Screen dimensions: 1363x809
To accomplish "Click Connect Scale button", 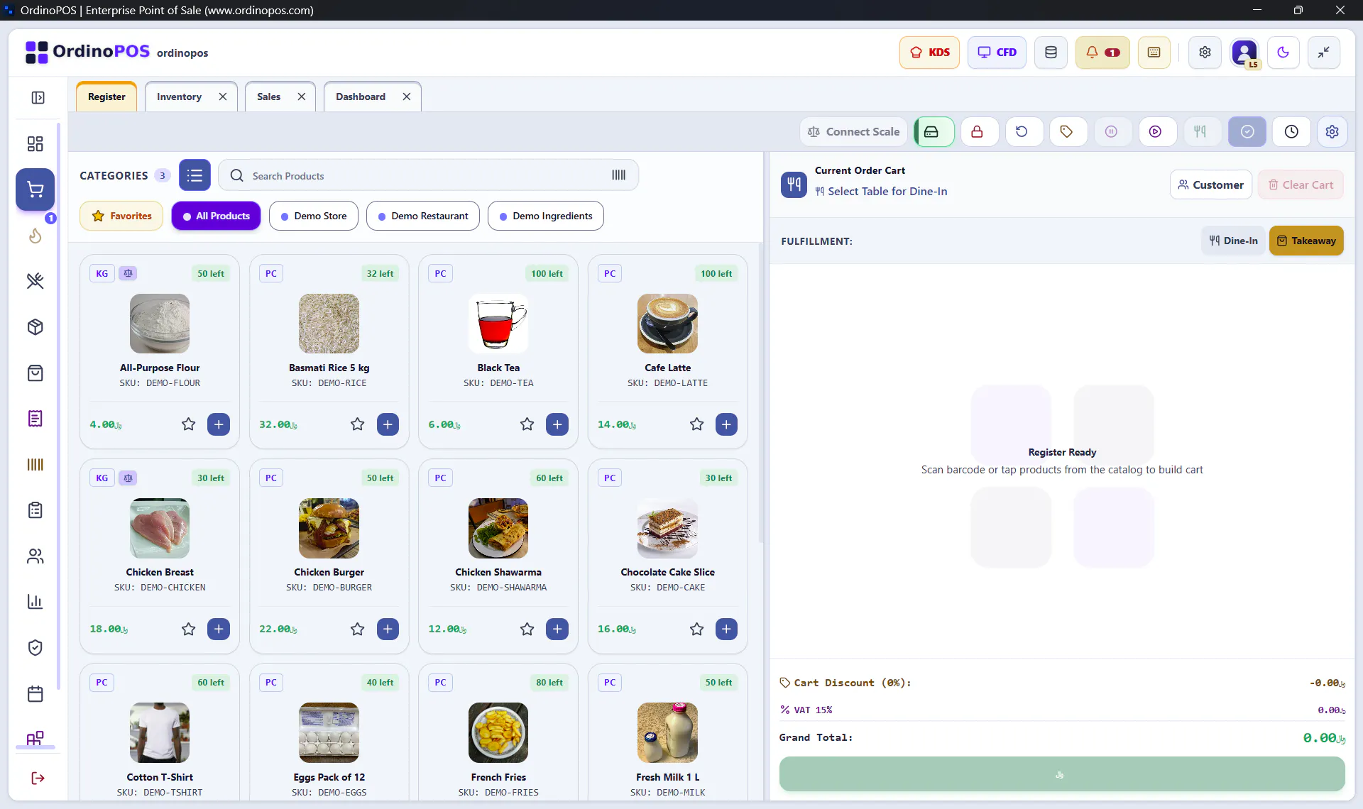I will (853, 132).
